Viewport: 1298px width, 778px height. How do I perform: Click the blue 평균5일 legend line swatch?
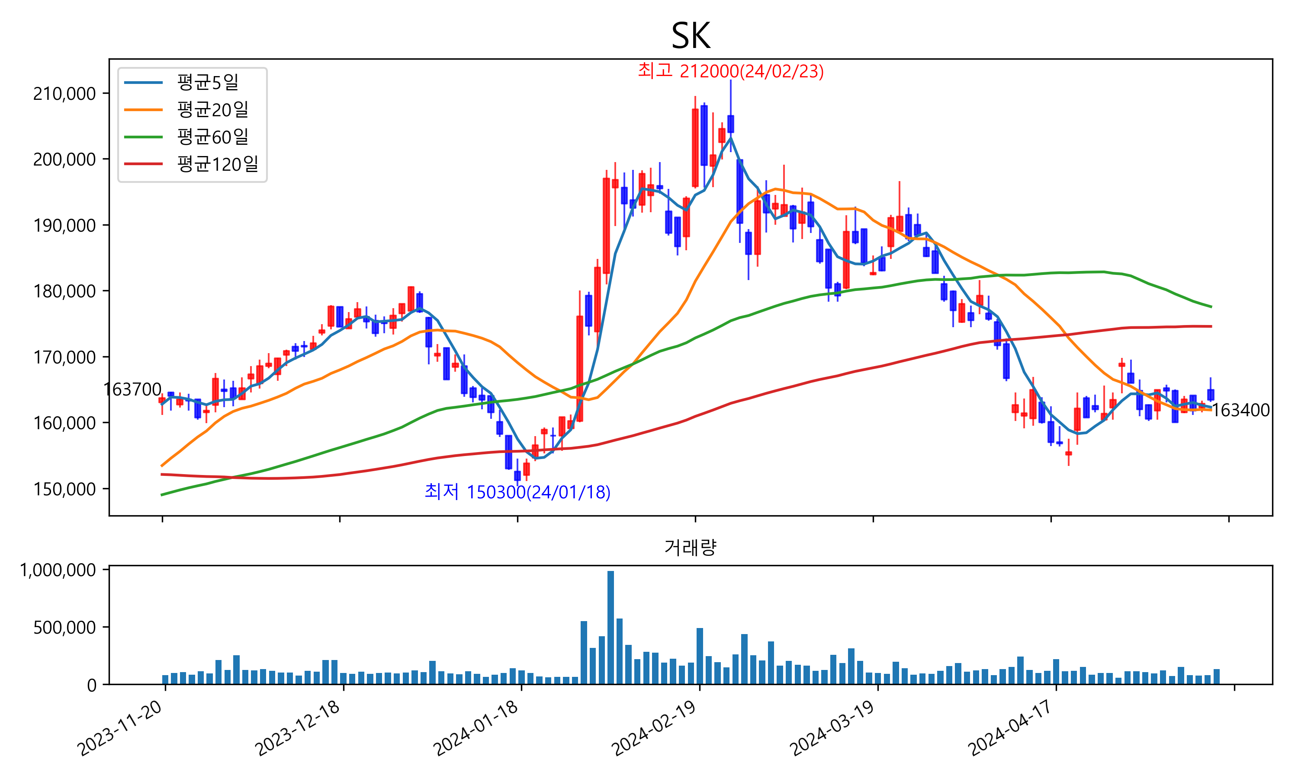tap(143, 82)
